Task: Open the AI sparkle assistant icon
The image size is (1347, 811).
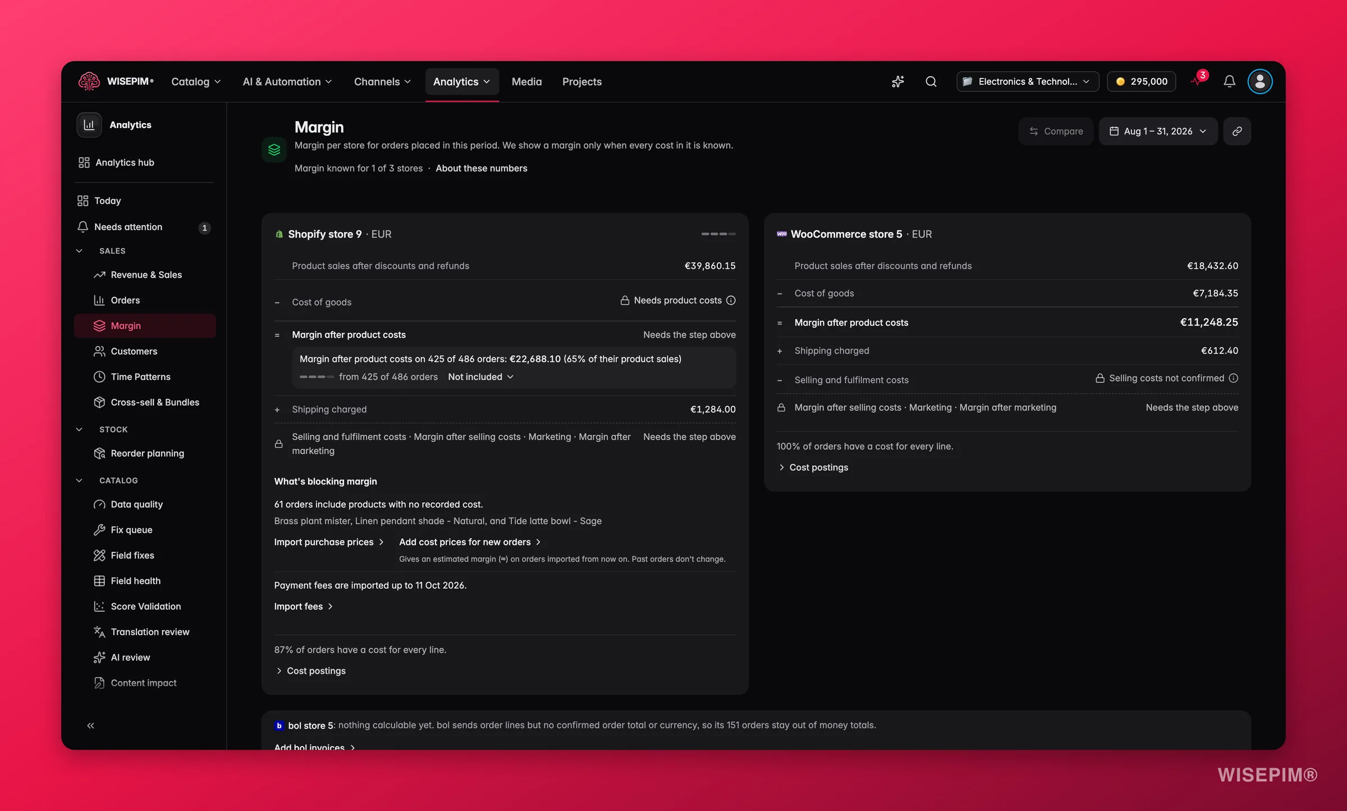Action: tap(898, 81)
